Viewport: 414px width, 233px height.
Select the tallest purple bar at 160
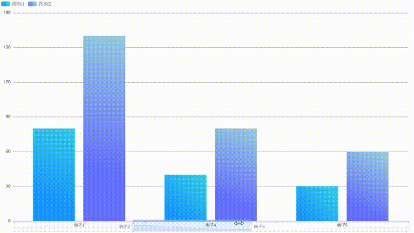(x=104, y=128)
